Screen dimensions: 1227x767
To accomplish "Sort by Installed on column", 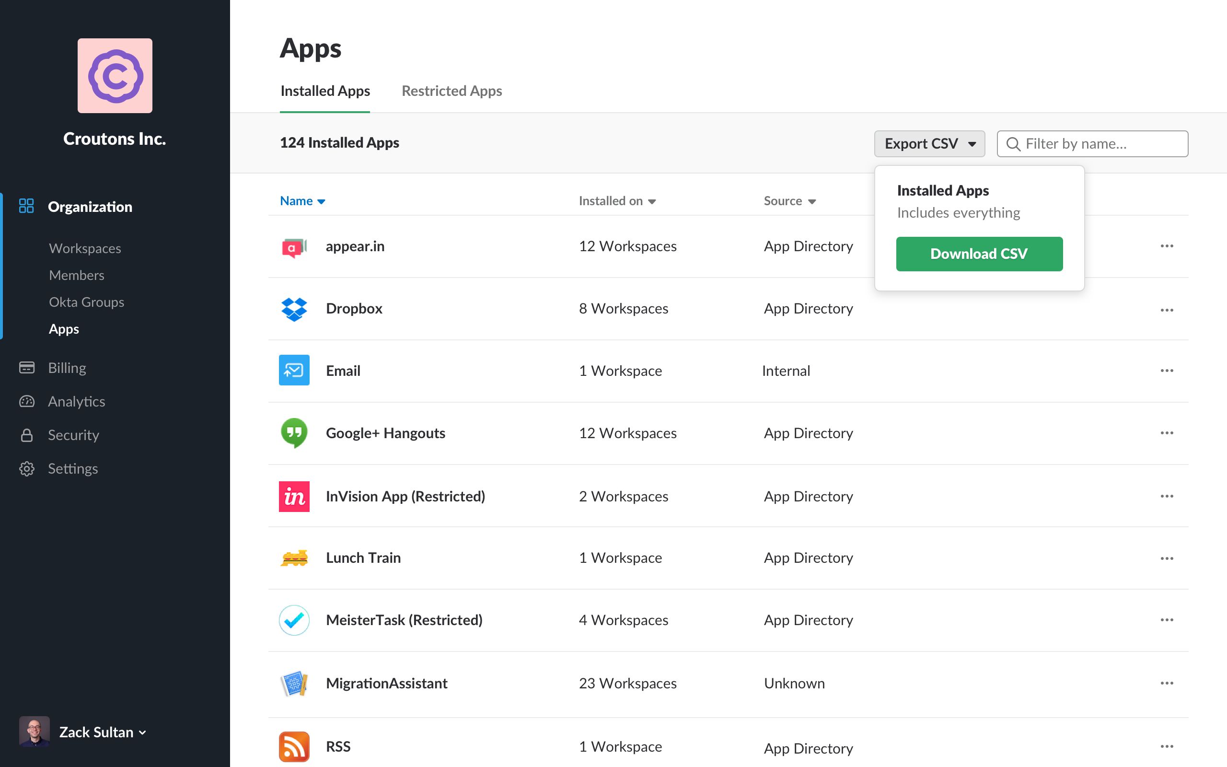I will [x=617, y=201].
